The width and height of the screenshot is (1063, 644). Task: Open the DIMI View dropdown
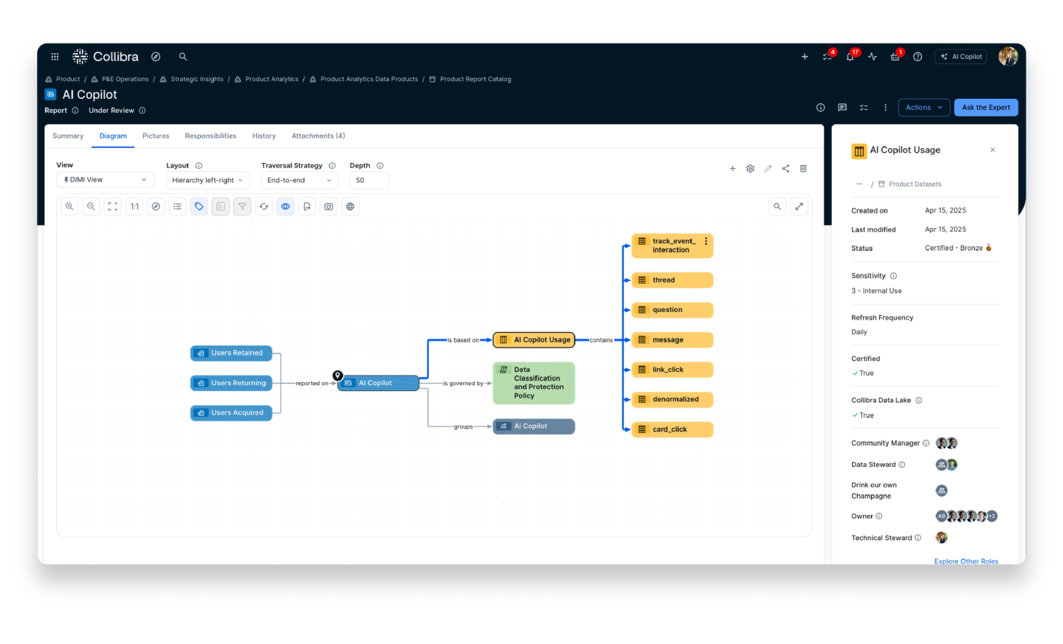[x=105, y=179]
